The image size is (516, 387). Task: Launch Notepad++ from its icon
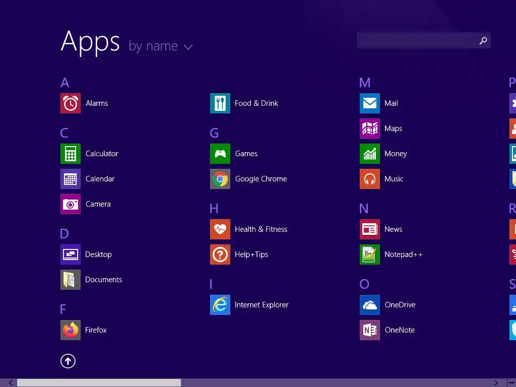[x=370, y=254]
